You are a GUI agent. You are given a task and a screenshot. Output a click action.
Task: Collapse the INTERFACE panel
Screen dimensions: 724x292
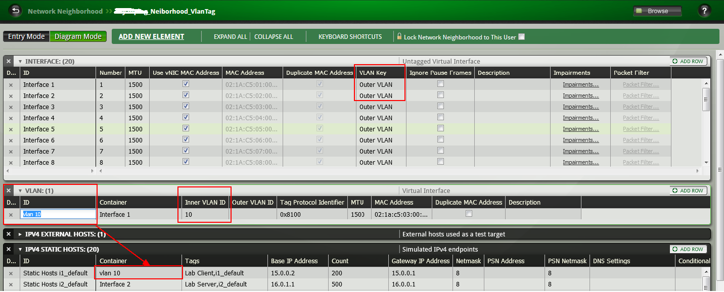pyautogui.click(x=19, y=61)
